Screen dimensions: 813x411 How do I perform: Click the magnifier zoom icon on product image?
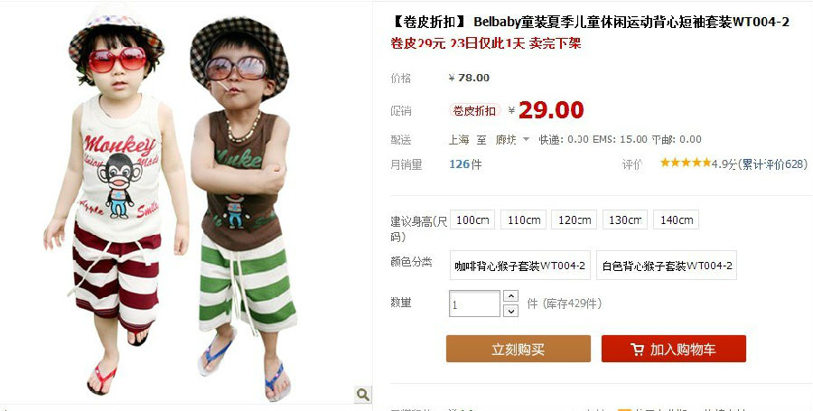coord(363,394)
